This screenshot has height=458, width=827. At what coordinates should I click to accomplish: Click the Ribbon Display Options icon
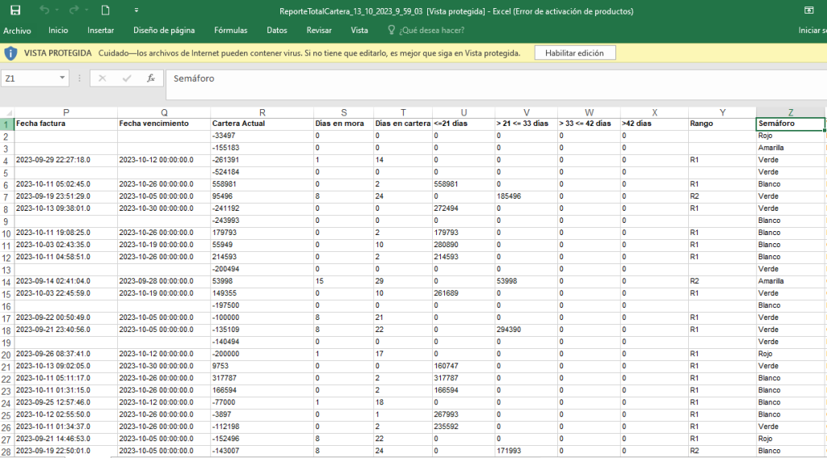(x=808, y=11)
